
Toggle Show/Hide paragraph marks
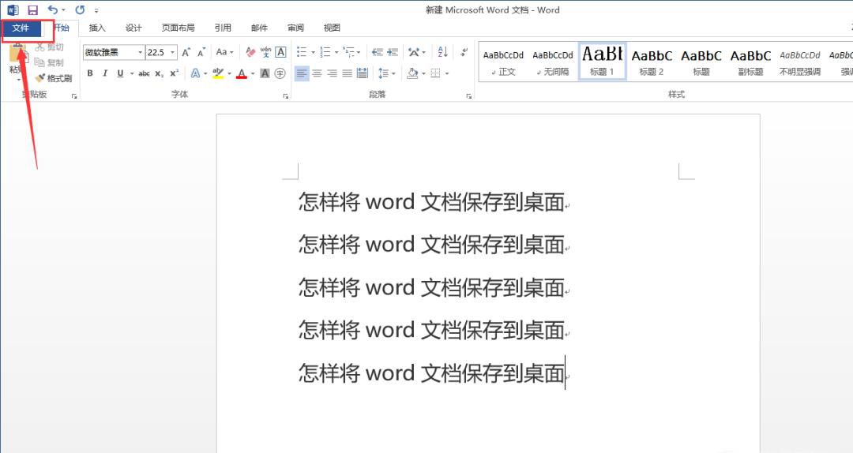pos(464,52)
